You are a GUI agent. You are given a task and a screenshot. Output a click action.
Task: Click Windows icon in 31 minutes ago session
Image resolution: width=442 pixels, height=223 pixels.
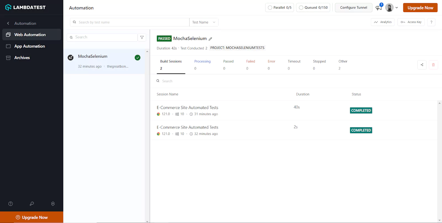click(177, 114)
